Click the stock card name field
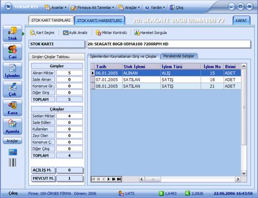This screenshot has width=258, height=198. [x=169, y=44]
